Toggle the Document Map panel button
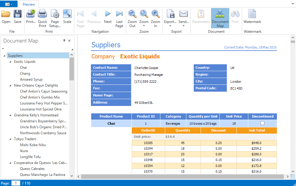The width and height of the screenshot is (296, 186). click(x=220, y=18)
